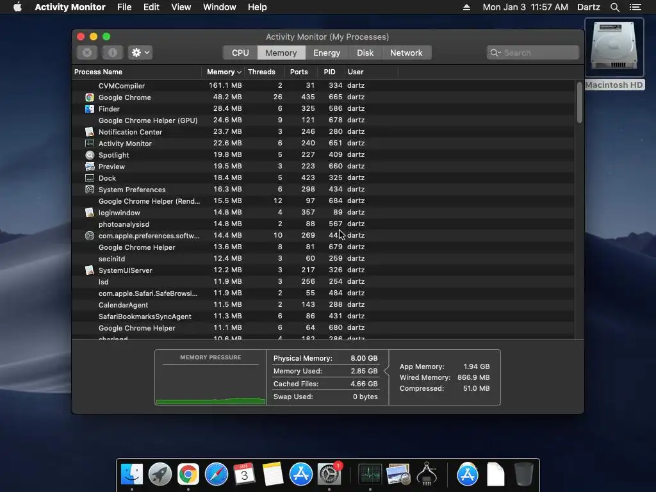
Task: Open Spotlight search from menu bar
Action: 614,7
